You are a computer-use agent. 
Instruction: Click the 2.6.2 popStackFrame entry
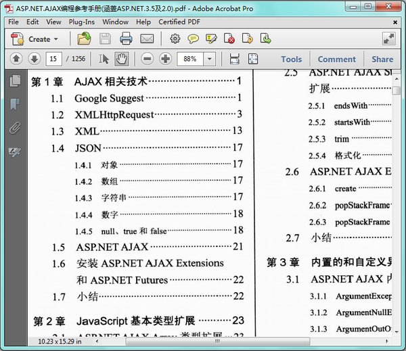(350, 206)
